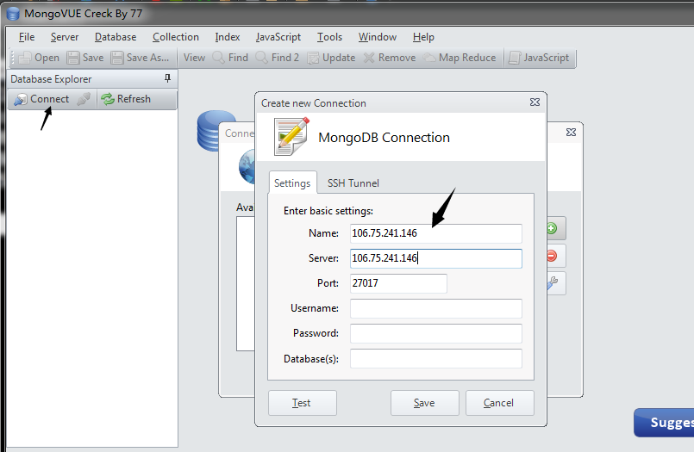Switch to the SSH Tunnel tab
Image resolution: width=694 pixels, height=452 pixels.
pos(353,183)
